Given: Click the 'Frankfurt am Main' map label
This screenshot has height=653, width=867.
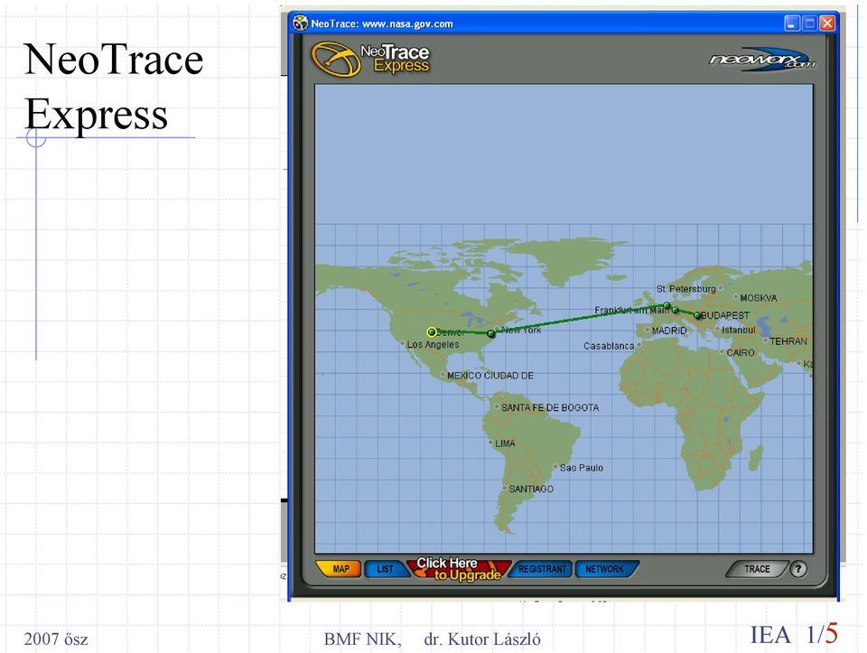Looking at the screenshot, I should (632, 310).
